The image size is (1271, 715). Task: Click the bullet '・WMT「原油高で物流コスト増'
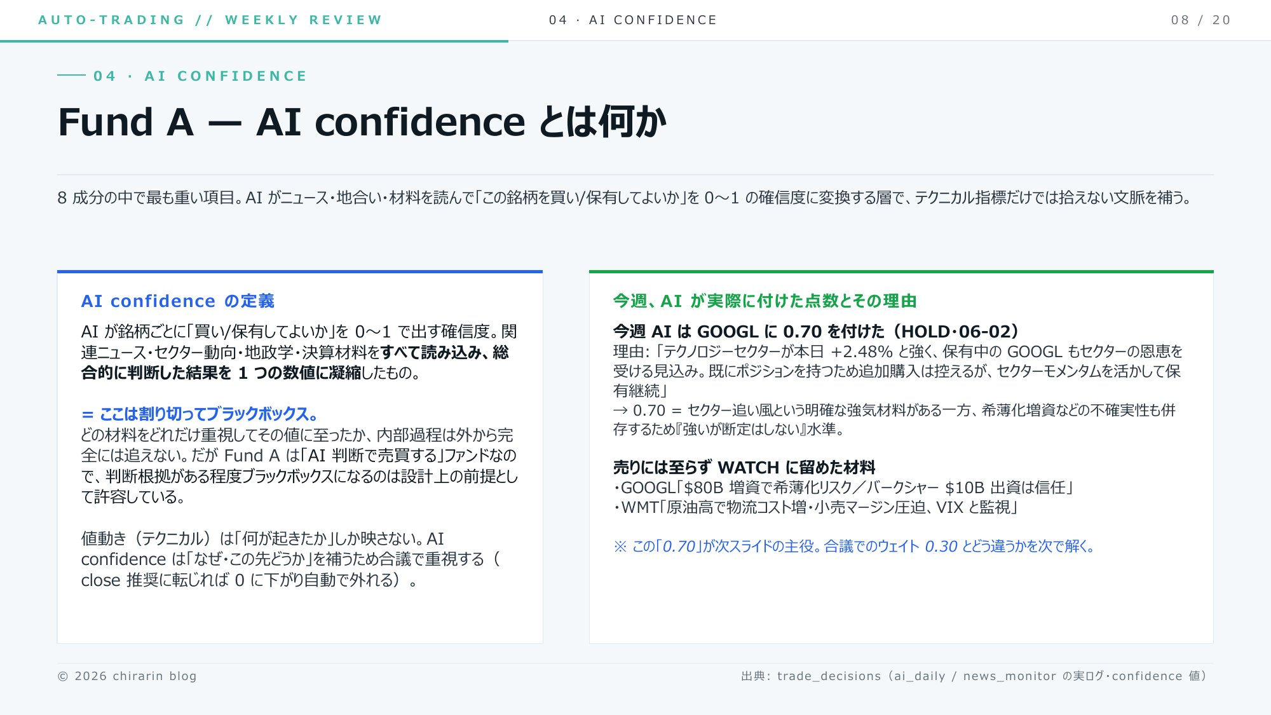click(816, 507)
